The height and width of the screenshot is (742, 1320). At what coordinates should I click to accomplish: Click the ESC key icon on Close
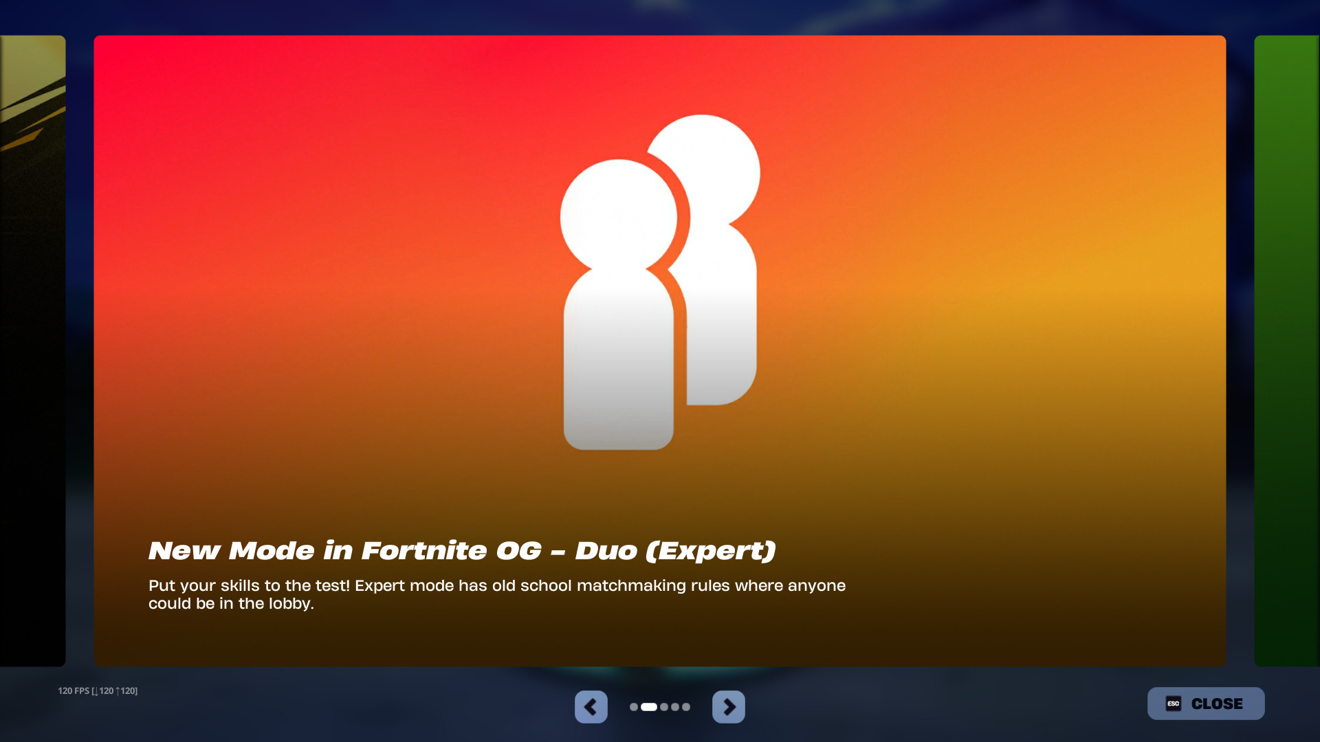tap(1173, 704)
